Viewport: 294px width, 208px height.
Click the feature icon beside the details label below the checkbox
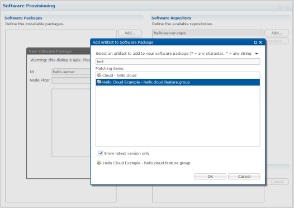(x=99, y=163)
